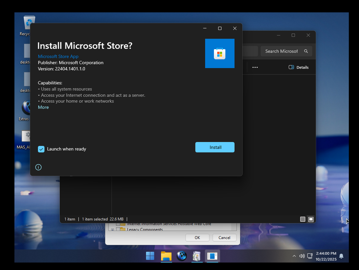
Task: Expand the Legacy Components tree node
Action: click(112, 230)
